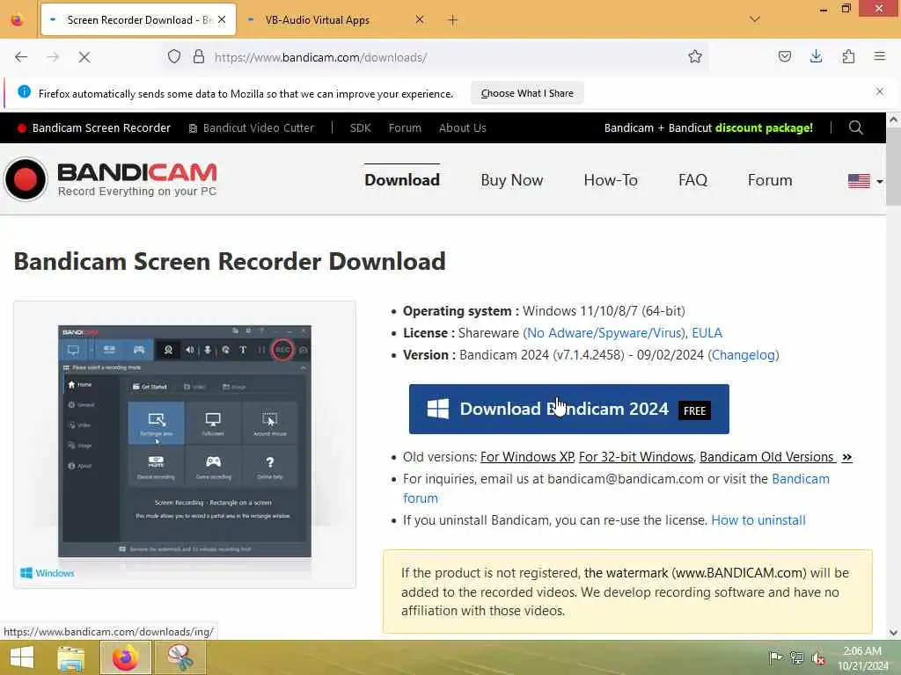
Task: Open the EULA link
Action: 707,333
